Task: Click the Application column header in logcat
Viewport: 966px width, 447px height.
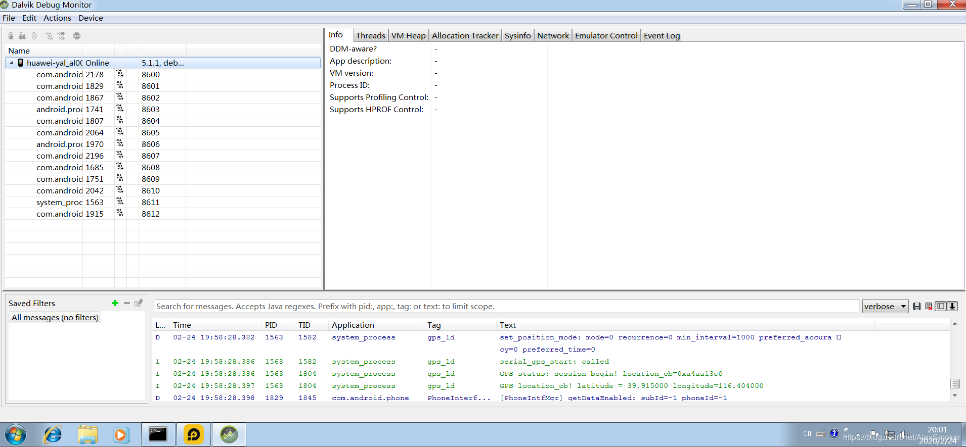Action: point(377,325)
